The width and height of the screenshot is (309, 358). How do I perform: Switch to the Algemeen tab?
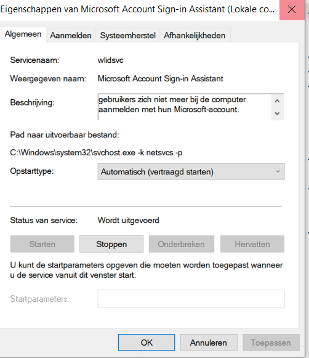tap(23, 35)
